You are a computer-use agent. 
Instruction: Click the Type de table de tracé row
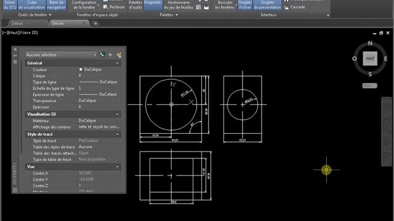[73, 160]
